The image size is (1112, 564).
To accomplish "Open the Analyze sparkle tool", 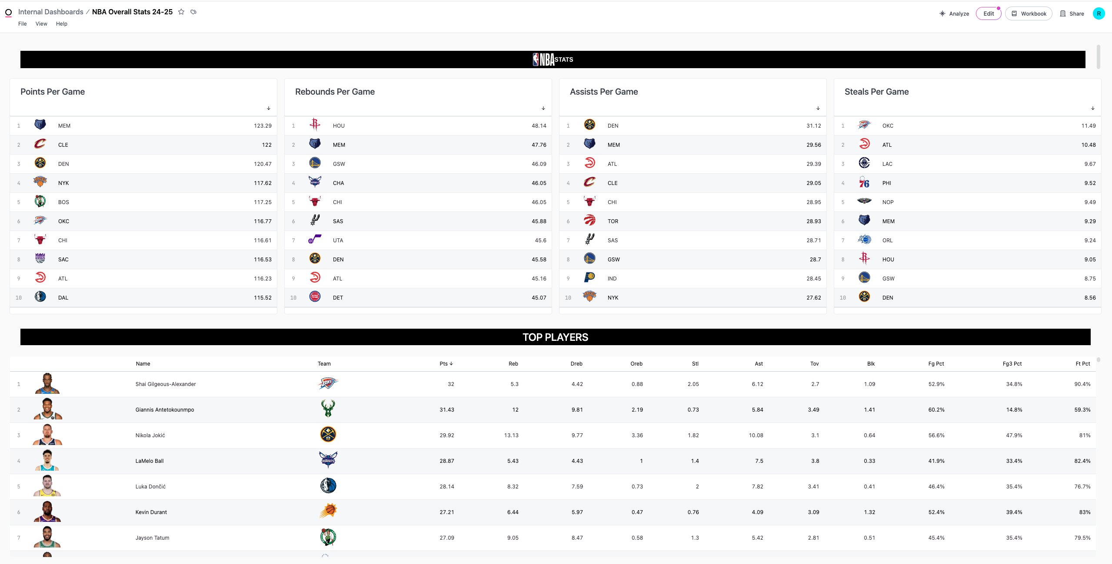I will (954, 14).
